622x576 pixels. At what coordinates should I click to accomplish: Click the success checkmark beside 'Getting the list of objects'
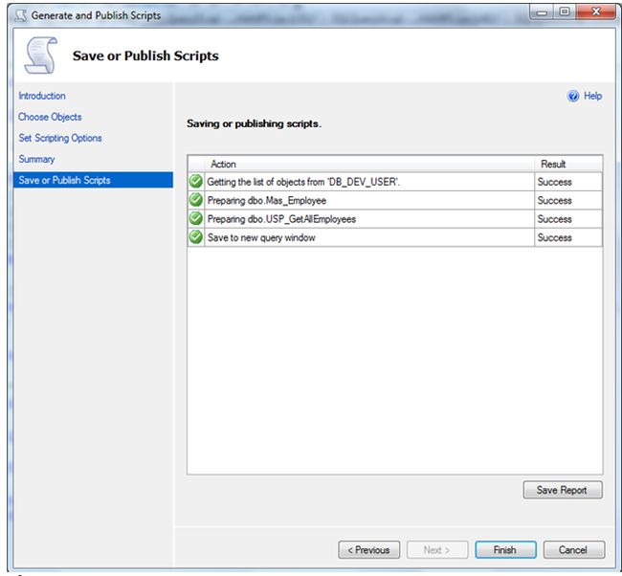[196, 182]
